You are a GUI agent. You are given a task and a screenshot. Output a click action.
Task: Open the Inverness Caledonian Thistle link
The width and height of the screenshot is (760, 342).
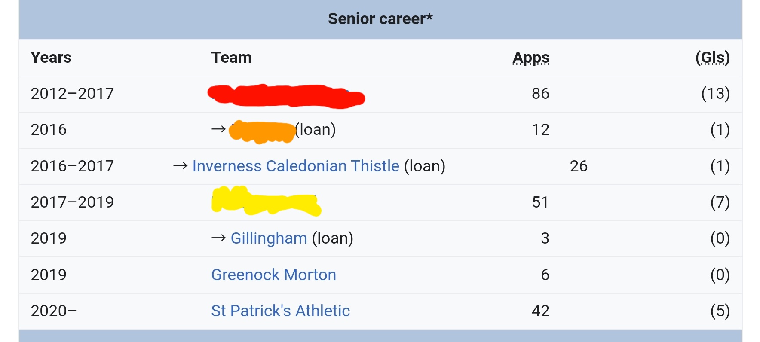[x=296, y=166]
